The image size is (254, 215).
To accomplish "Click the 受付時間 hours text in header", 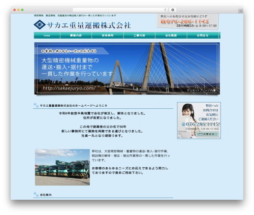I will (197, 26).
